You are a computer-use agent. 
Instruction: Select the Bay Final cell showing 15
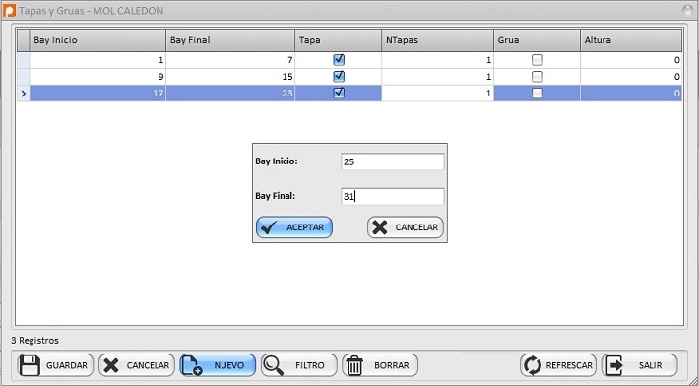coord(230,76)
